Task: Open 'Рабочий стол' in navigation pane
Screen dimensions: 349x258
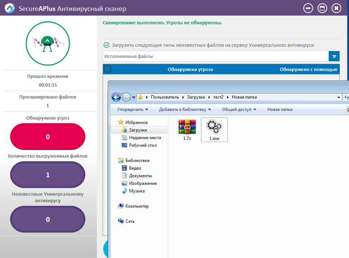Action: (143, 145)
